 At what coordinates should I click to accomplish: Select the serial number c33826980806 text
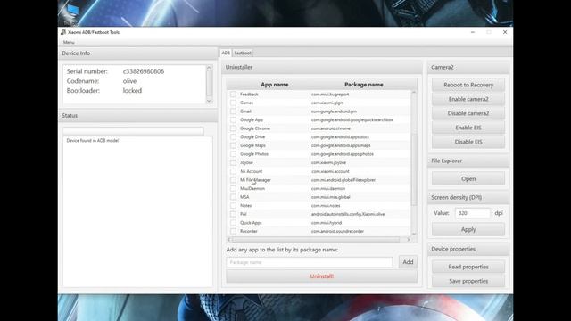144,71
